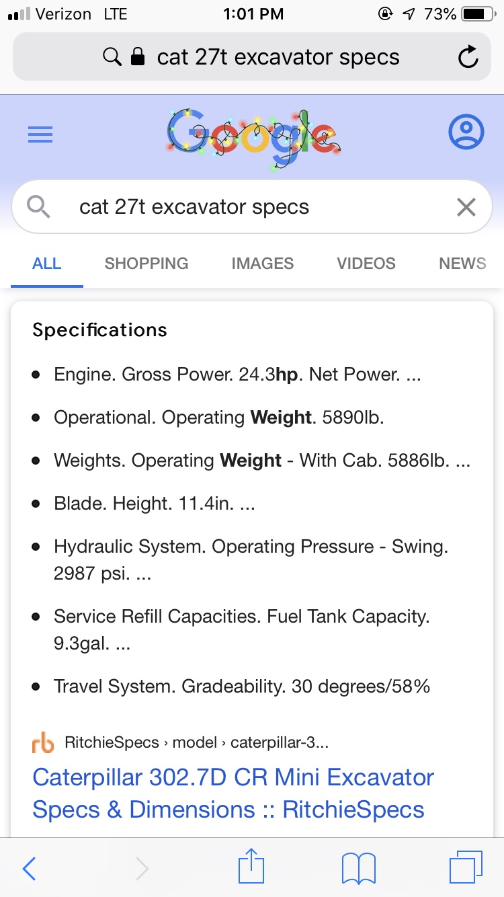504x897 pixels.
Task: Open the Google account profile icon
Action: pos(465,132)
